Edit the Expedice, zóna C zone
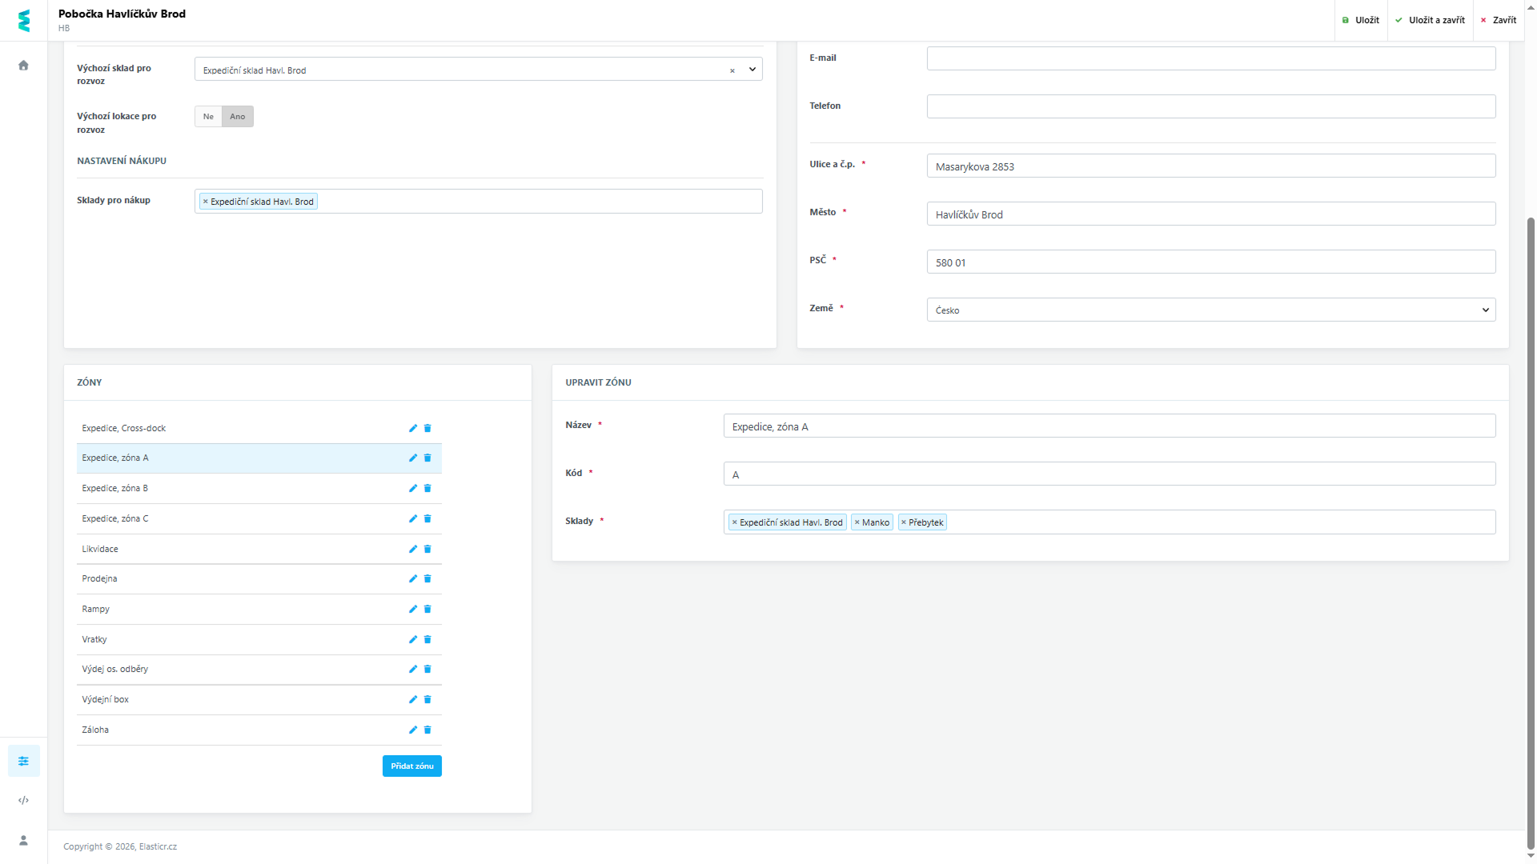Screen dimensions: 1537x864 point(413,519)
